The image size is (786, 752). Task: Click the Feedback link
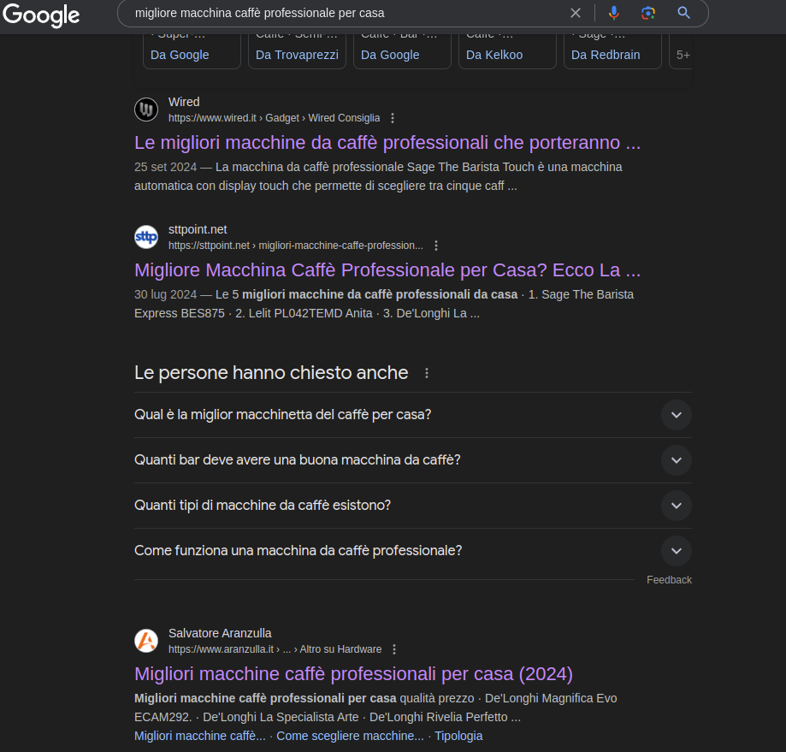669,580
